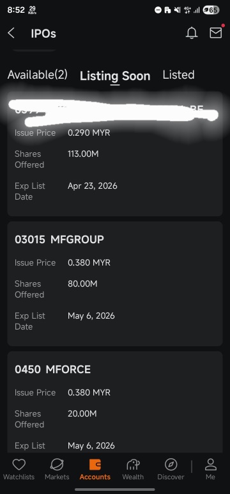Viewport: 230px width, 494px height.
Task: Open notifications bell icon
Action: (192, 33)
